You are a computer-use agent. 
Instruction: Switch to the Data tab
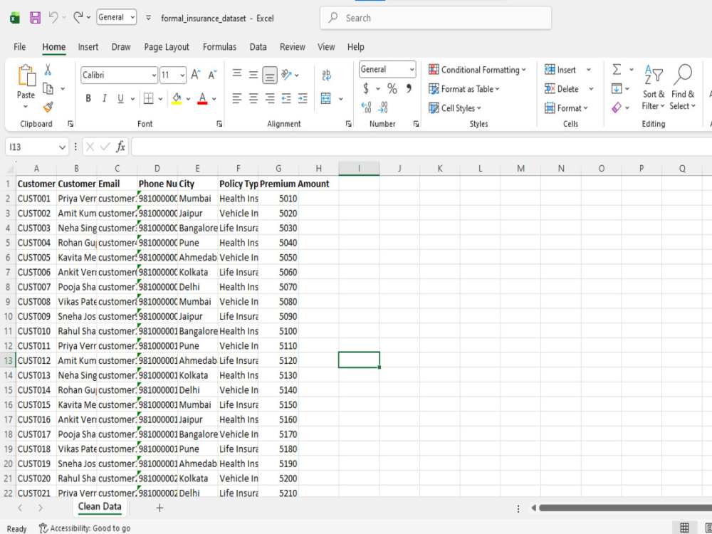tap(258, 47)
